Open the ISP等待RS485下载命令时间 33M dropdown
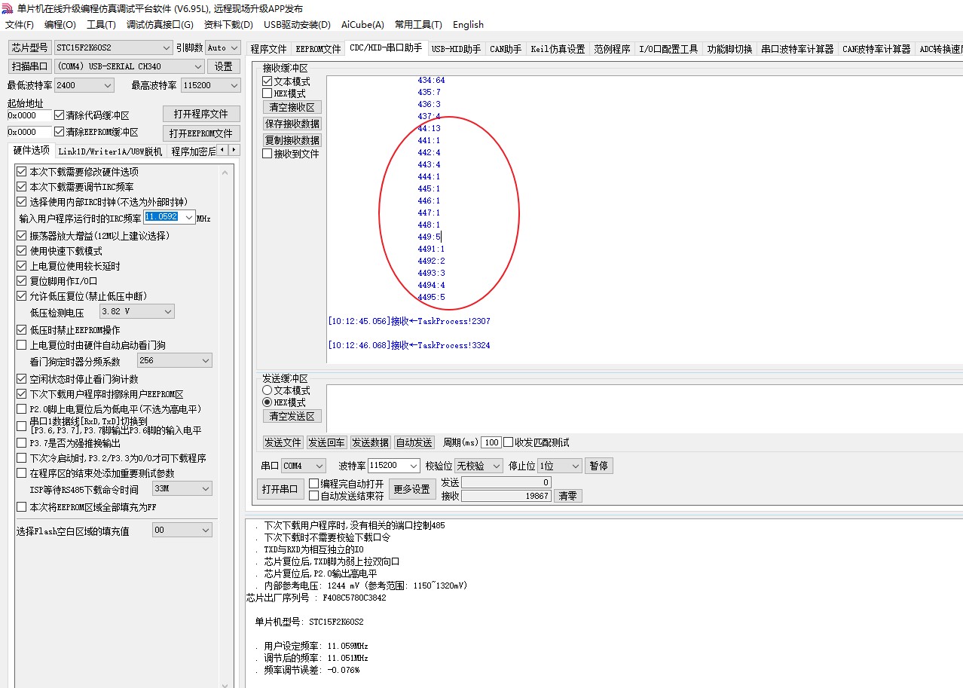 coord(205,489)
